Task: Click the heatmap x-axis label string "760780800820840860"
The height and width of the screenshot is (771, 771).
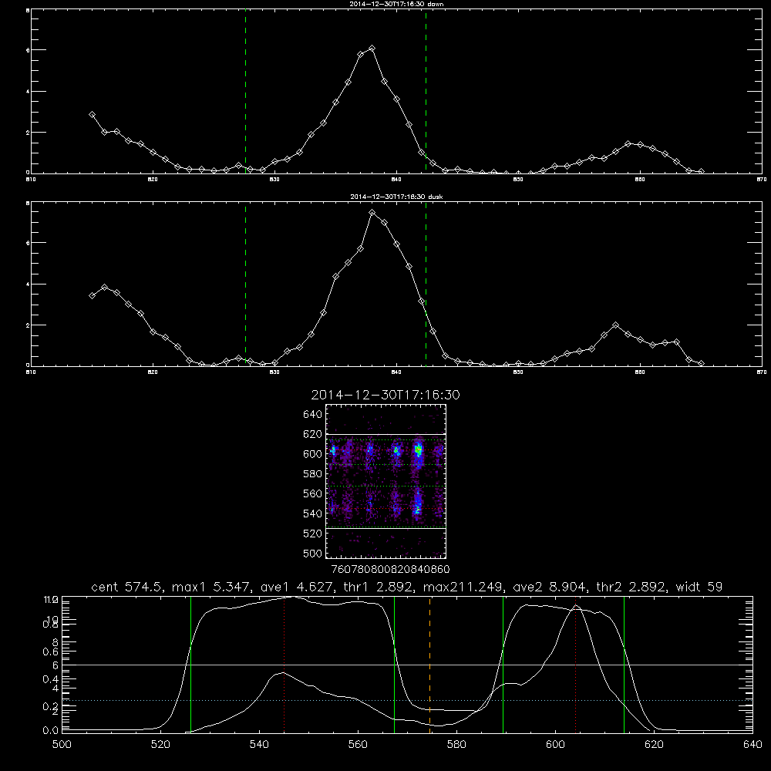Action: coord(391,569)
